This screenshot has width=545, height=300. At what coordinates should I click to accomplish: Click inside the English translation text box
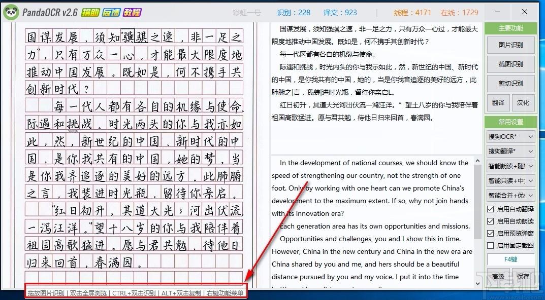click(373, 221)
